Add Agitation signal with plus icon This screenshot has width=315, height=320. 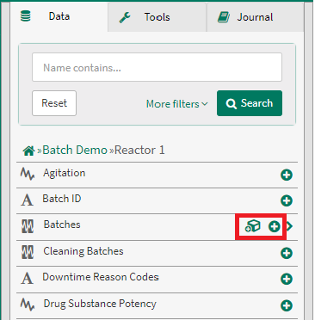[x=287, y=175]
